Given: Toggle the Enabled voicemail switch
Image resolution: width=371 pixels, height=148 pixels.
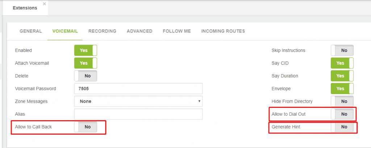Looking at the screenshot, I should tap(86, 50).
